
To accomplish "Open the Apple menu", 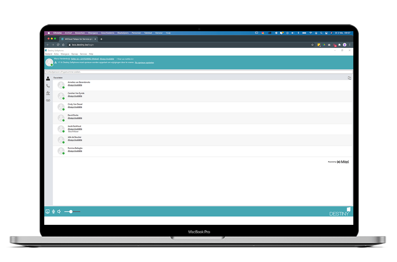I will pos(49,33).
